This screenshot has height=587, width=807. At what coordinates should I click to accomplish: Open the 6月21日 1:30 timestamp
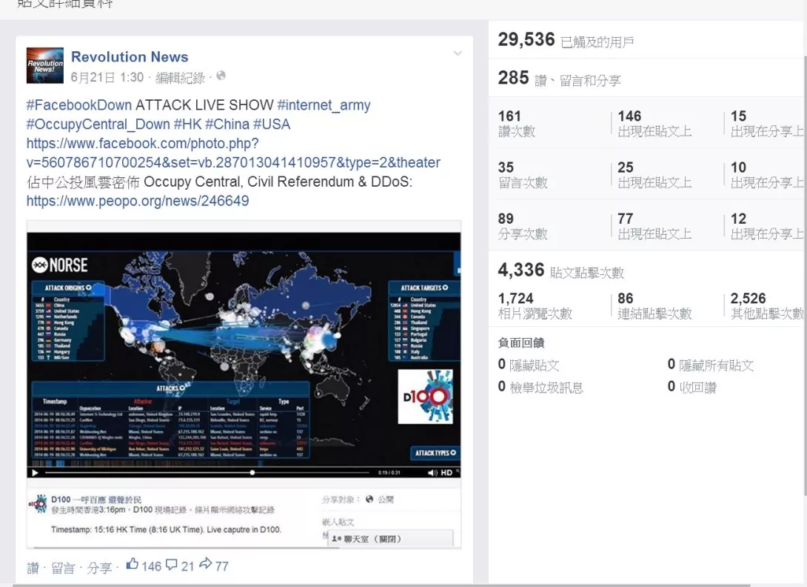107,77
